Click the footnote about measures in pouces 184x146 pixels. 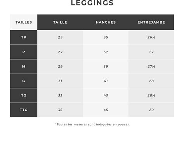click(x=92, y=124)
